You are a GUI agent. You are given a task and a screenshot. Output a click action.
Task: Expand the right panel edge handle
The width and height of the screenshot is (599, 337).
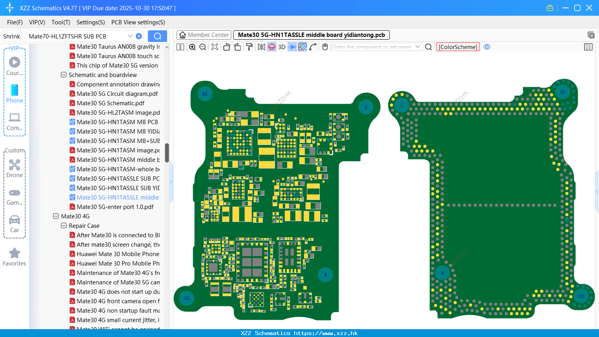tap(597, 192)
